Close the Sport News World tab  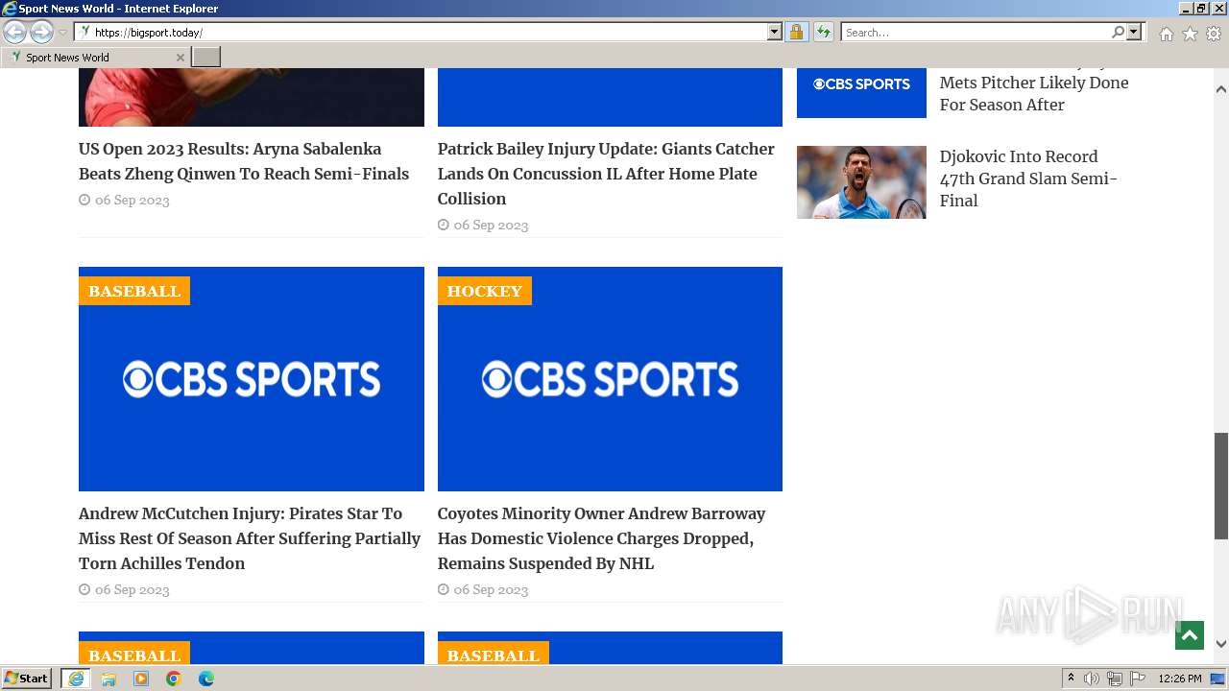pos(180,58)
